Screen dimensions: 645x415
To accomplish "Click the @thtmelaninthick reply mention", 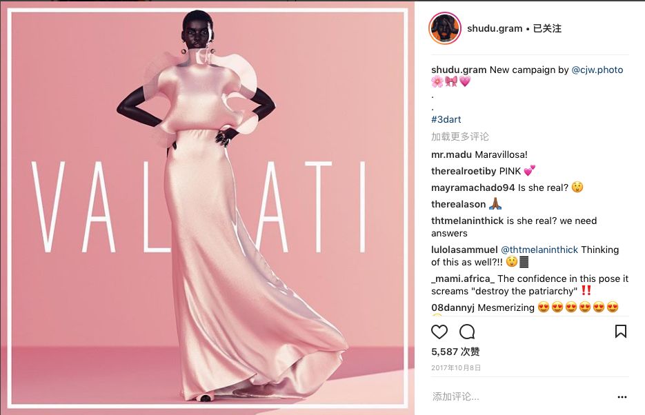I will [539, 250].
